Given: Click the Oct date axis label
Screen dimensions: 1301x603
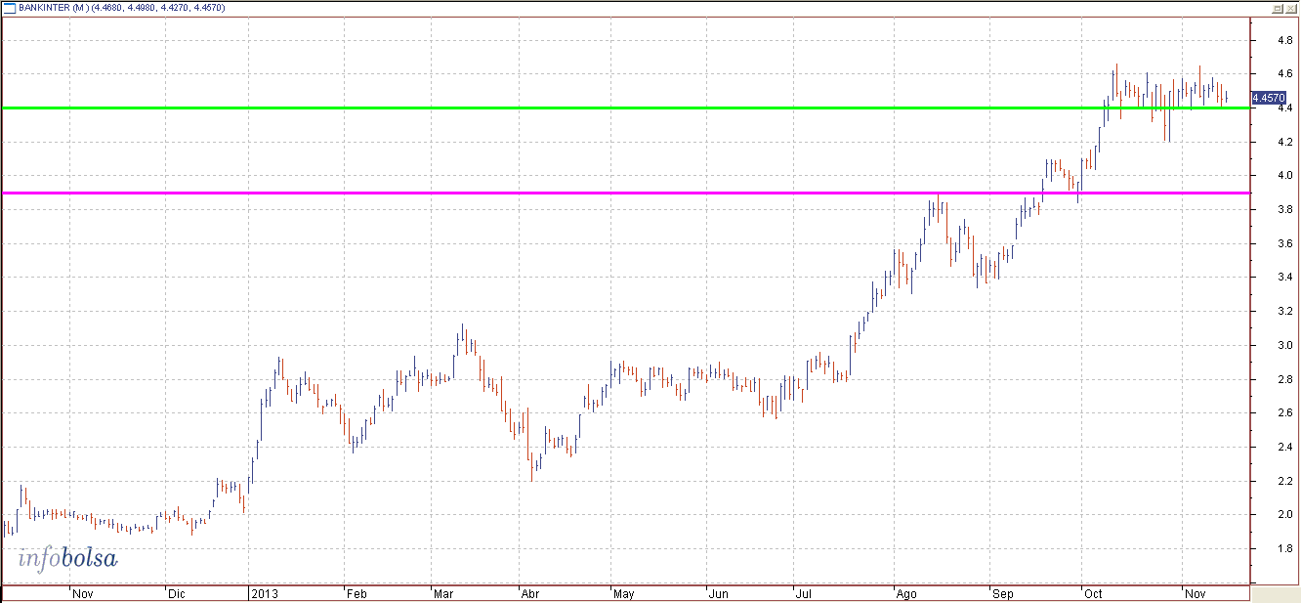Looking at the screenshot, I should 1093,593.
